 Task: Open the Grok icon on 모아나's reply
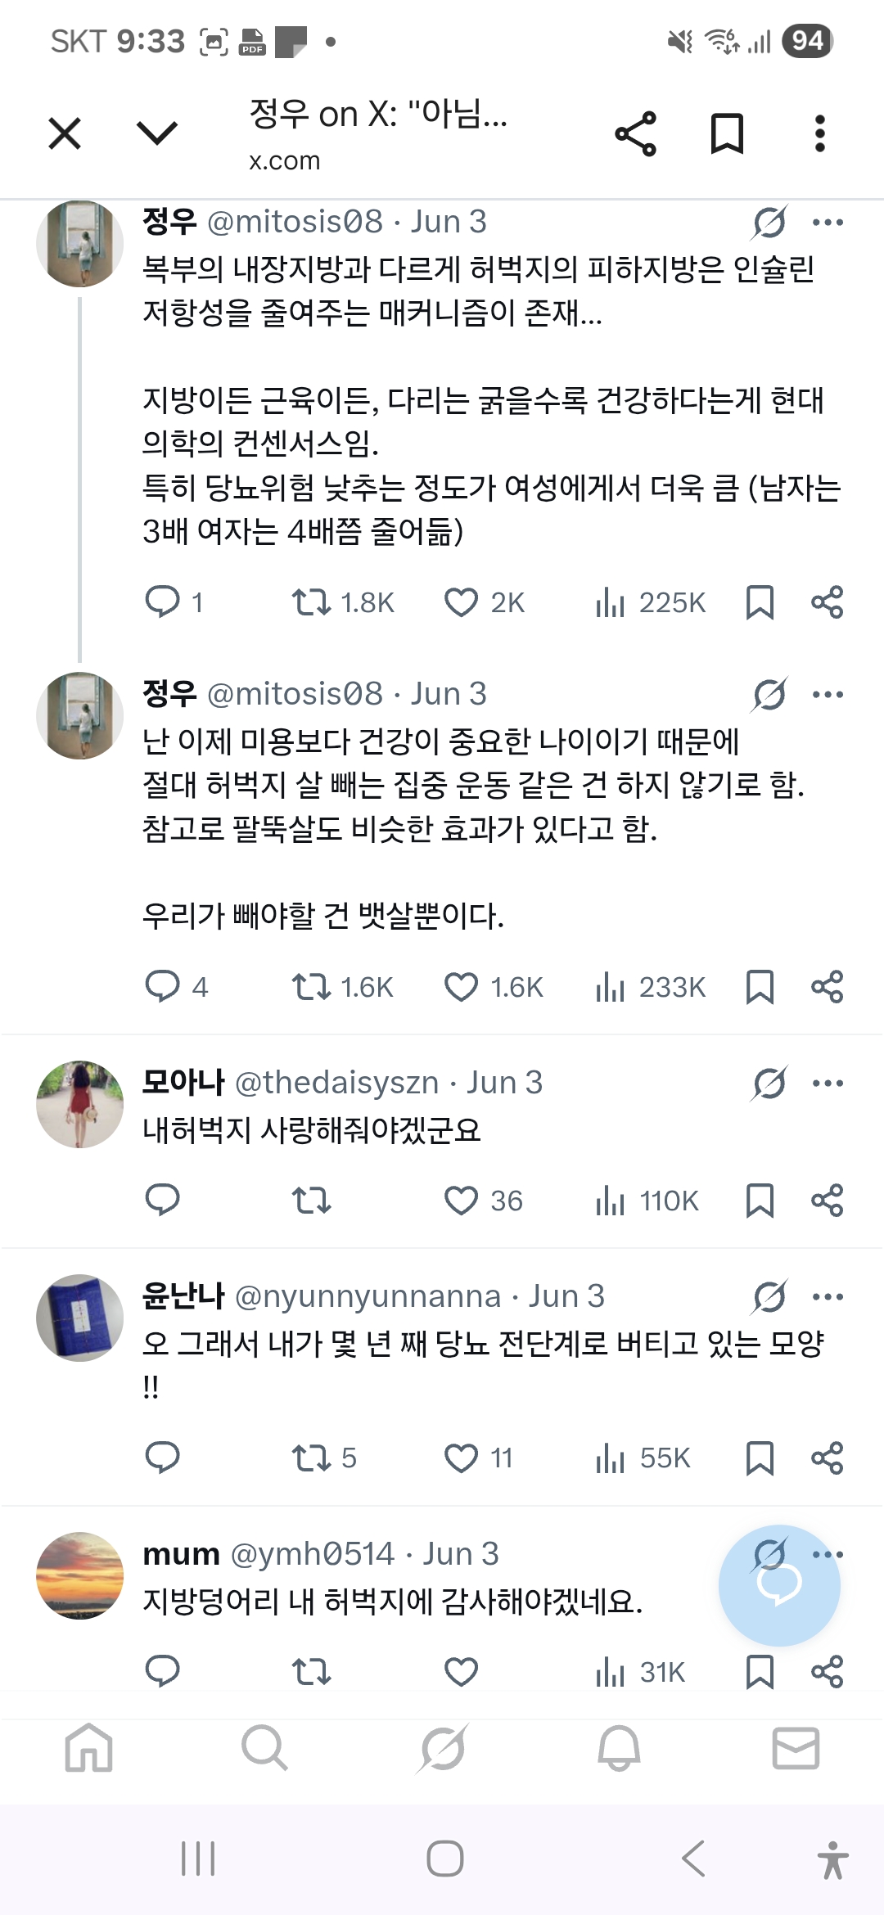tap(769, 1083)
